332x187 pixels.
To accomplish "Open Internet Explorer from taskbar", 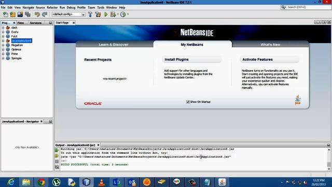I will point(11,182).
